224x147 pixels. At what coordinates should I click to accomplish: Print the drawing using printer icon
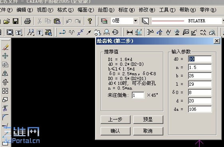coord(28,21)
